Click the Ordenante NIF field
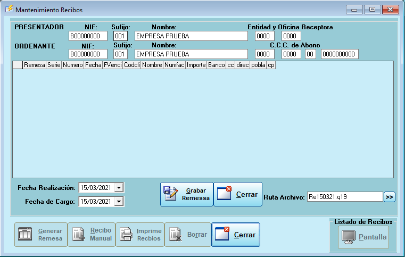This screenshot has height=257, width=405. click(x=88, y=54)
